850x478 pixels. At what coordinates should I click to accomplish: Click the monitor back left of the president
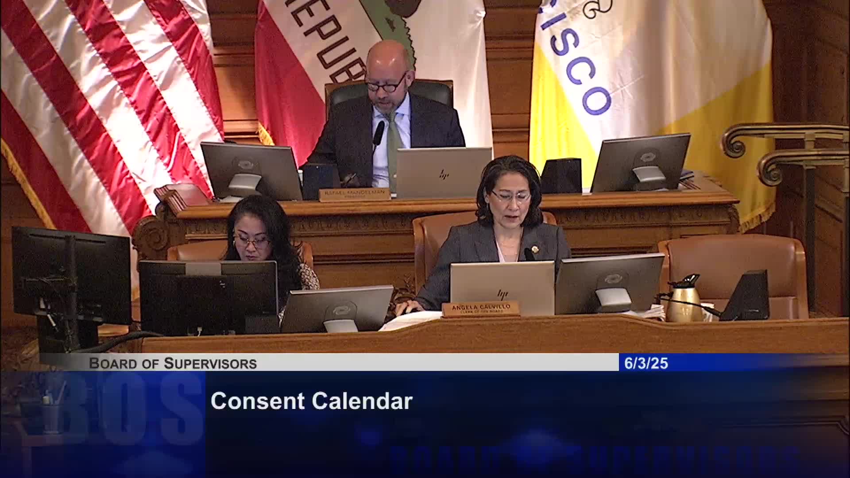[x=251, y=171]
